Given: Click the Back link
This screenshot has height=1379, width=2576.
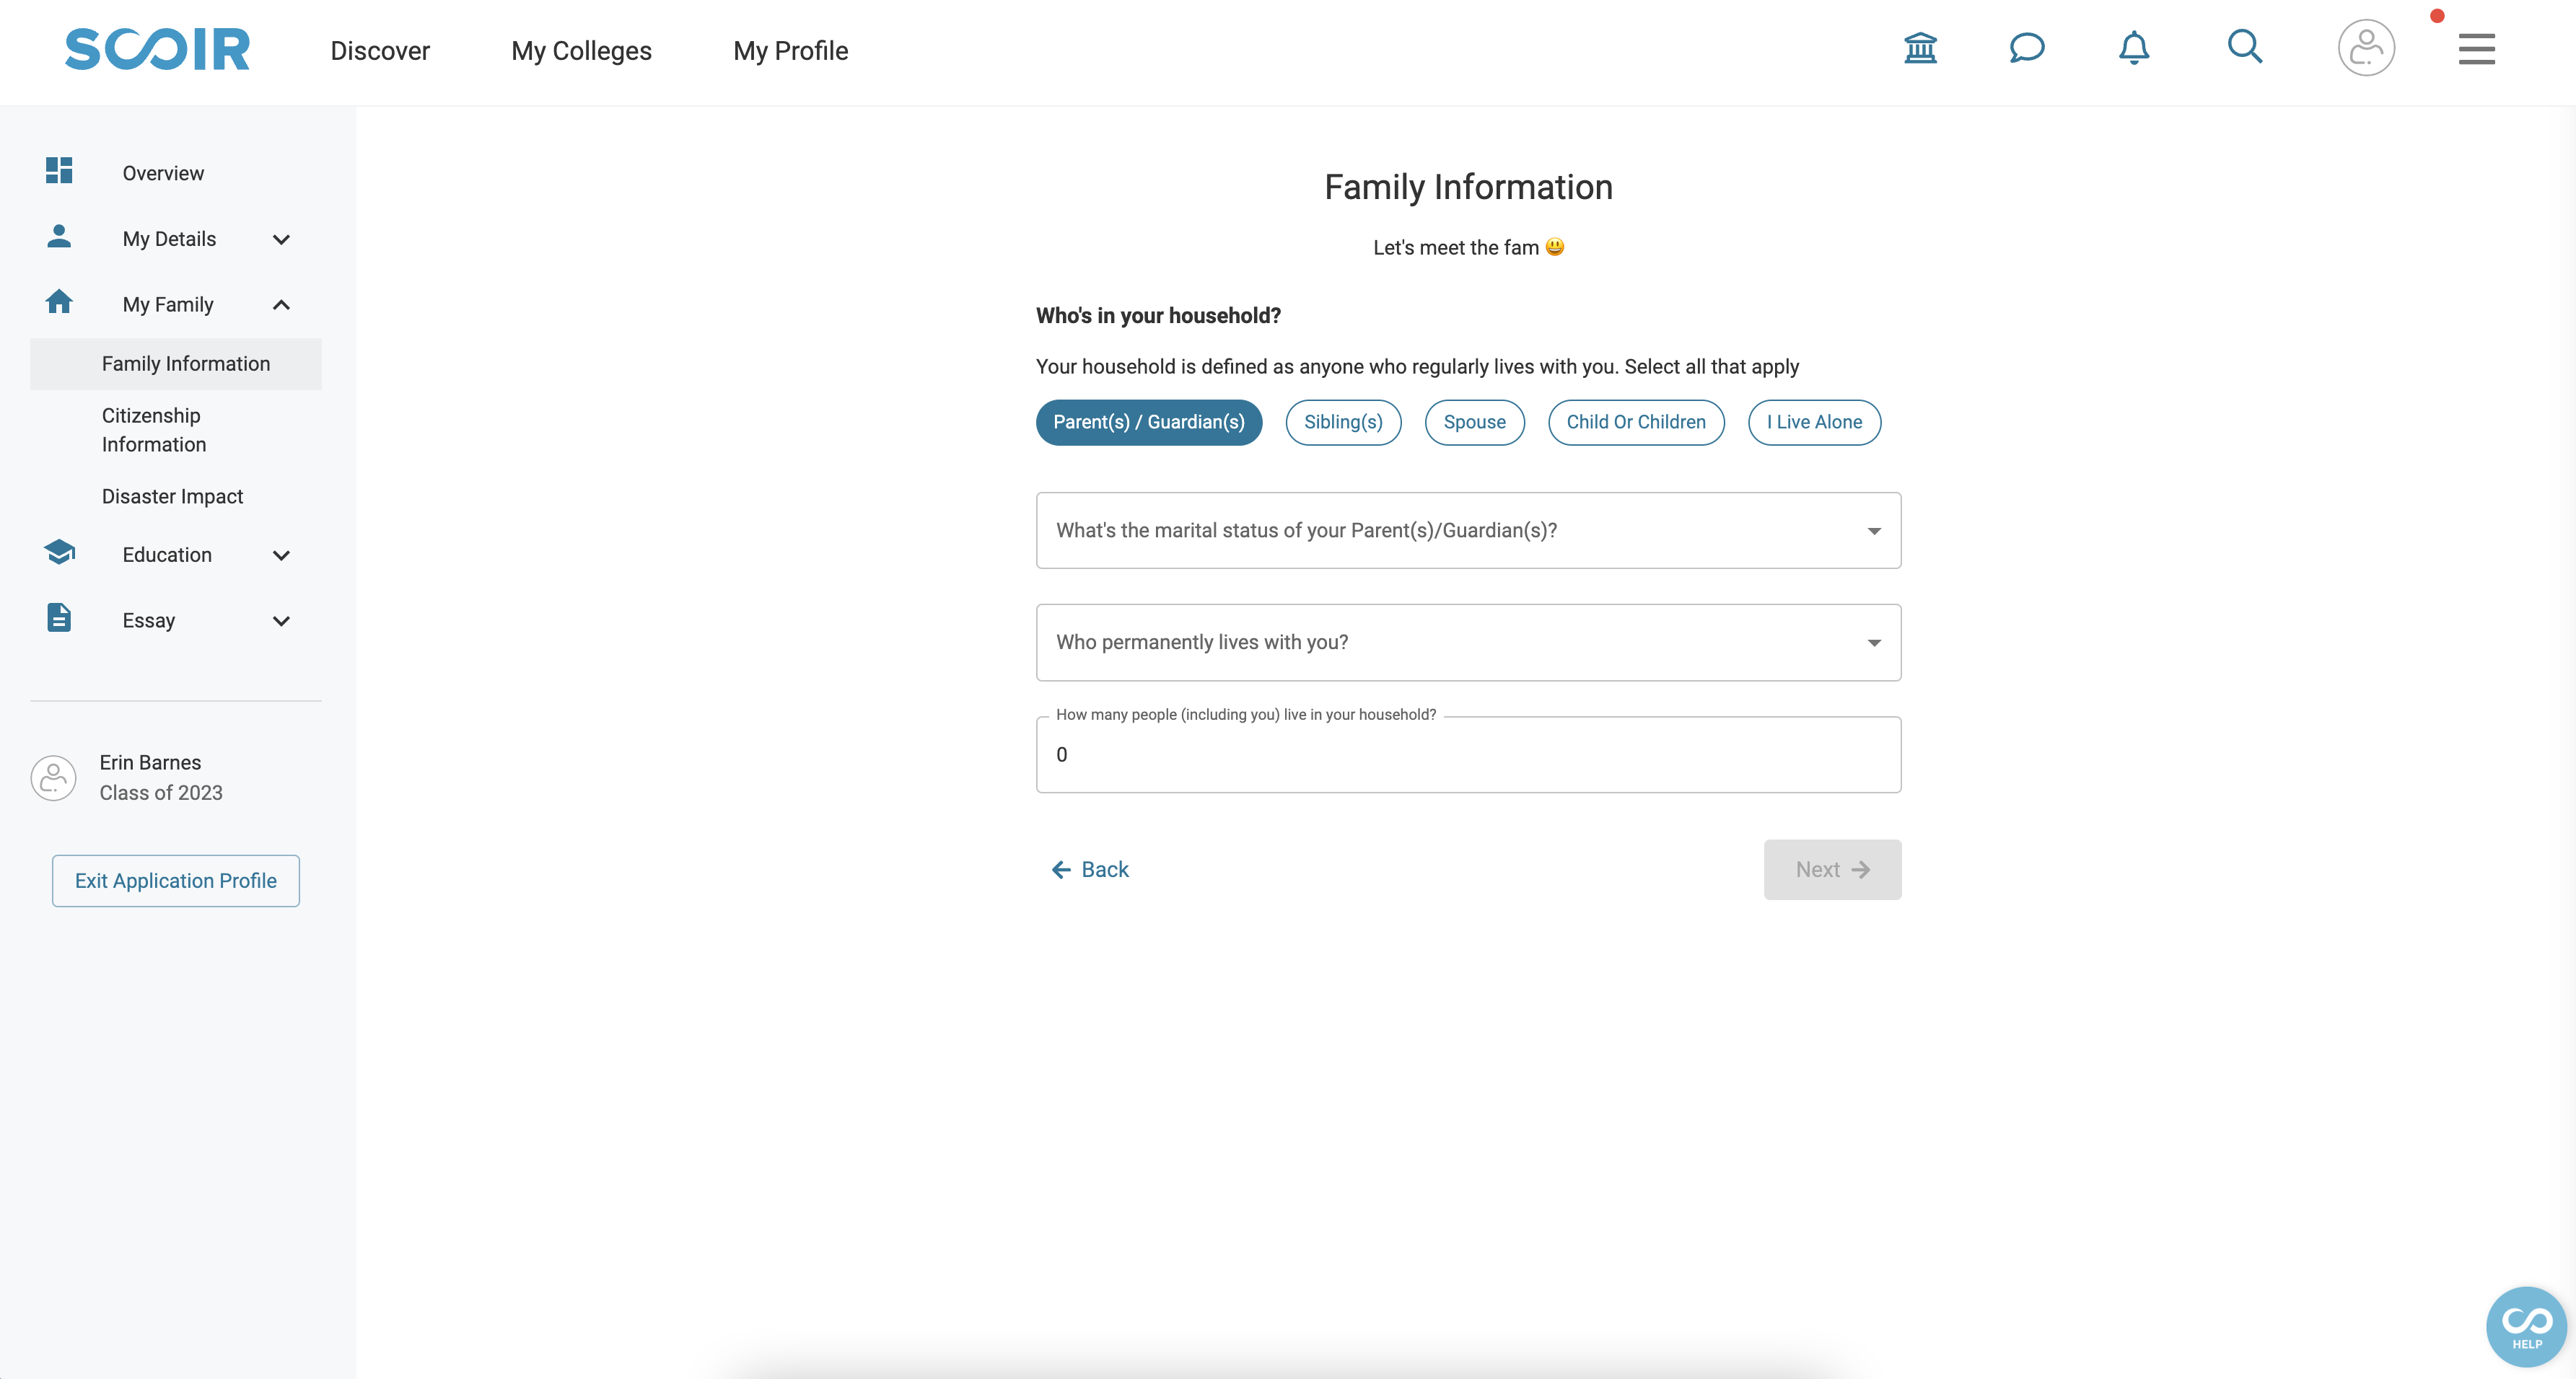Looking at the screenshot, I should pyautogui.click(x=1090, y=869).
